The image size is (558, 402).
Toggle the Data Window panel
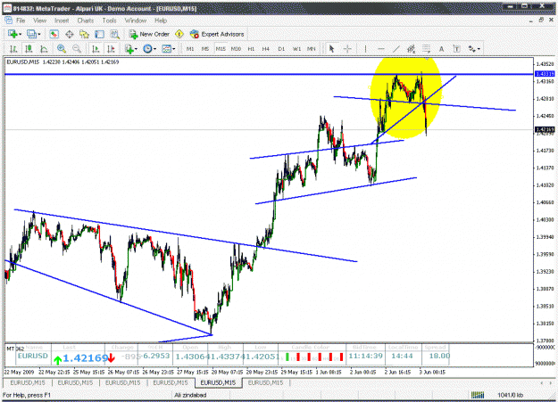click(69, 34)
